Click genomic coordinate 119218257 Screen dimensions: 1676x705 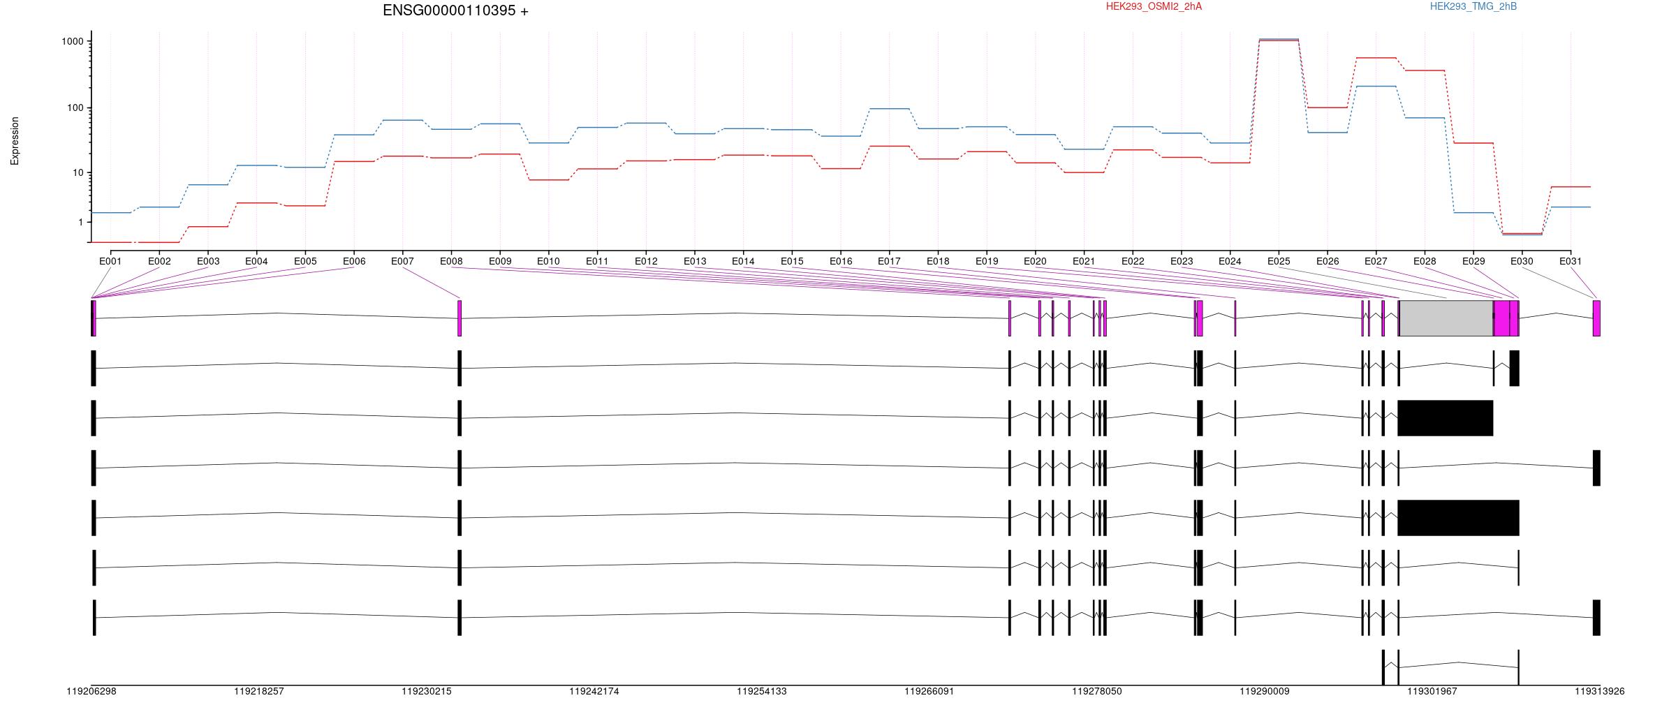click(x=259, y=692)
